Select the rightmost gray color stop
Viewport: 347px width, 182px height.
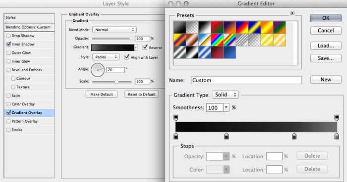click(x=337, y=136)
